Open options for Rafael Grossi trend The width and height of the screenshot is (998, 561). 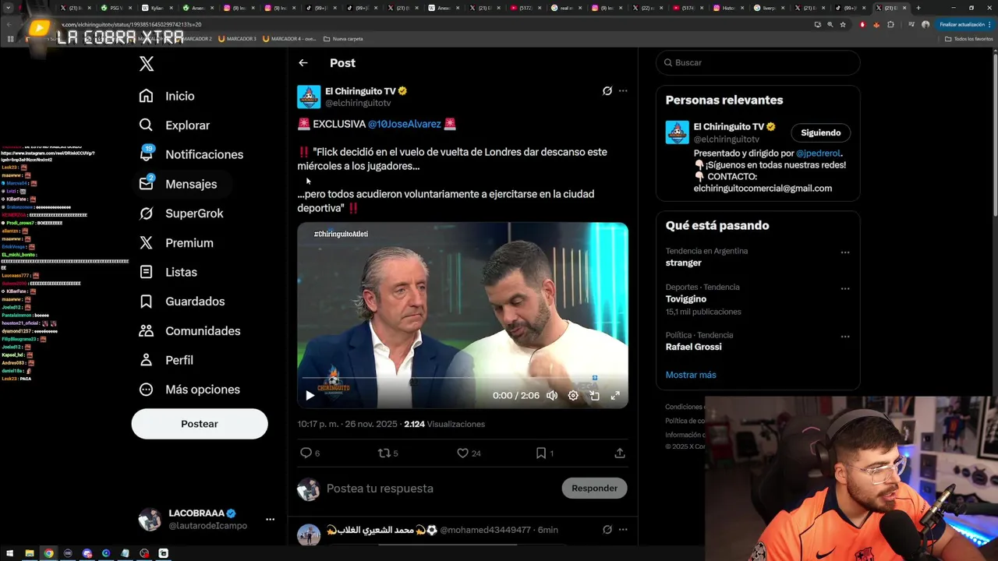point(845,337)
